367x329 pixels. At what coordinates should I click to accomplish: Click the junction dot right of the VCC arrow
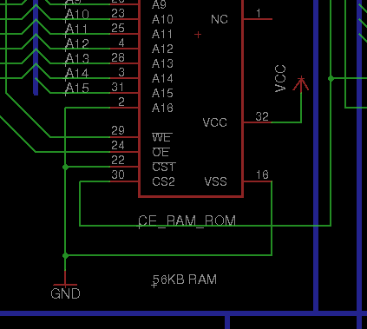331,78
